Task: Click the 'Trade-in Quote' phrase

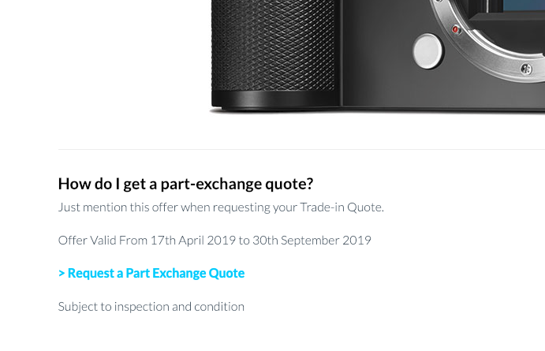Action: click(x=341, y=207)
